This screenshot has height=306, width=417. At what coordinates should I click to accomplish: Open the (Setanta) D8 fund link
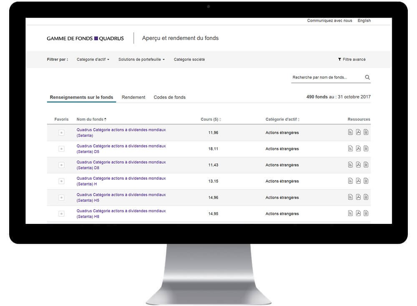(121, 165)
